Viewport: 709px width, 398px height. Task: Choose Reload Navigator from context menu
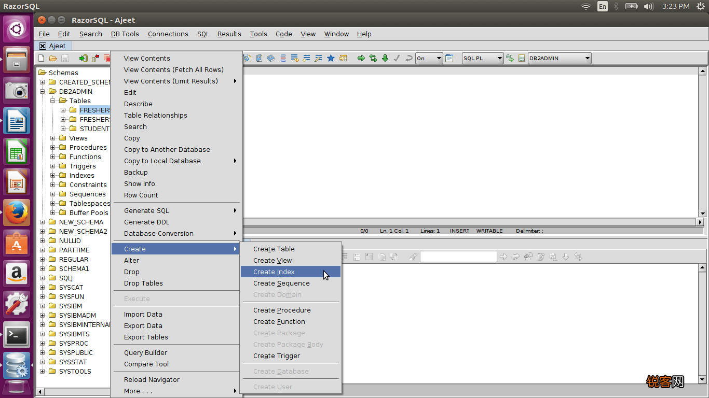pyautogui.click(x=176, y=380)
